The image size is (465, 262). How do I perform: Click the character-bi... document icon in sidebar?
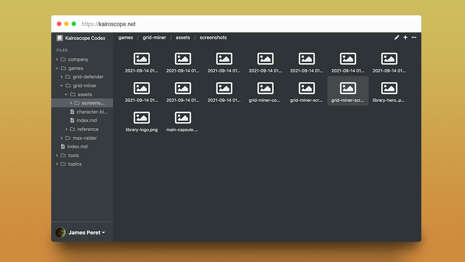(72, 112)
